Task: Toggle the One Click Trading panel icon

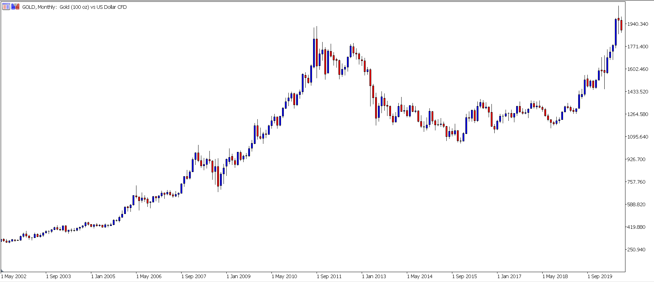Action: click(15, 7)
